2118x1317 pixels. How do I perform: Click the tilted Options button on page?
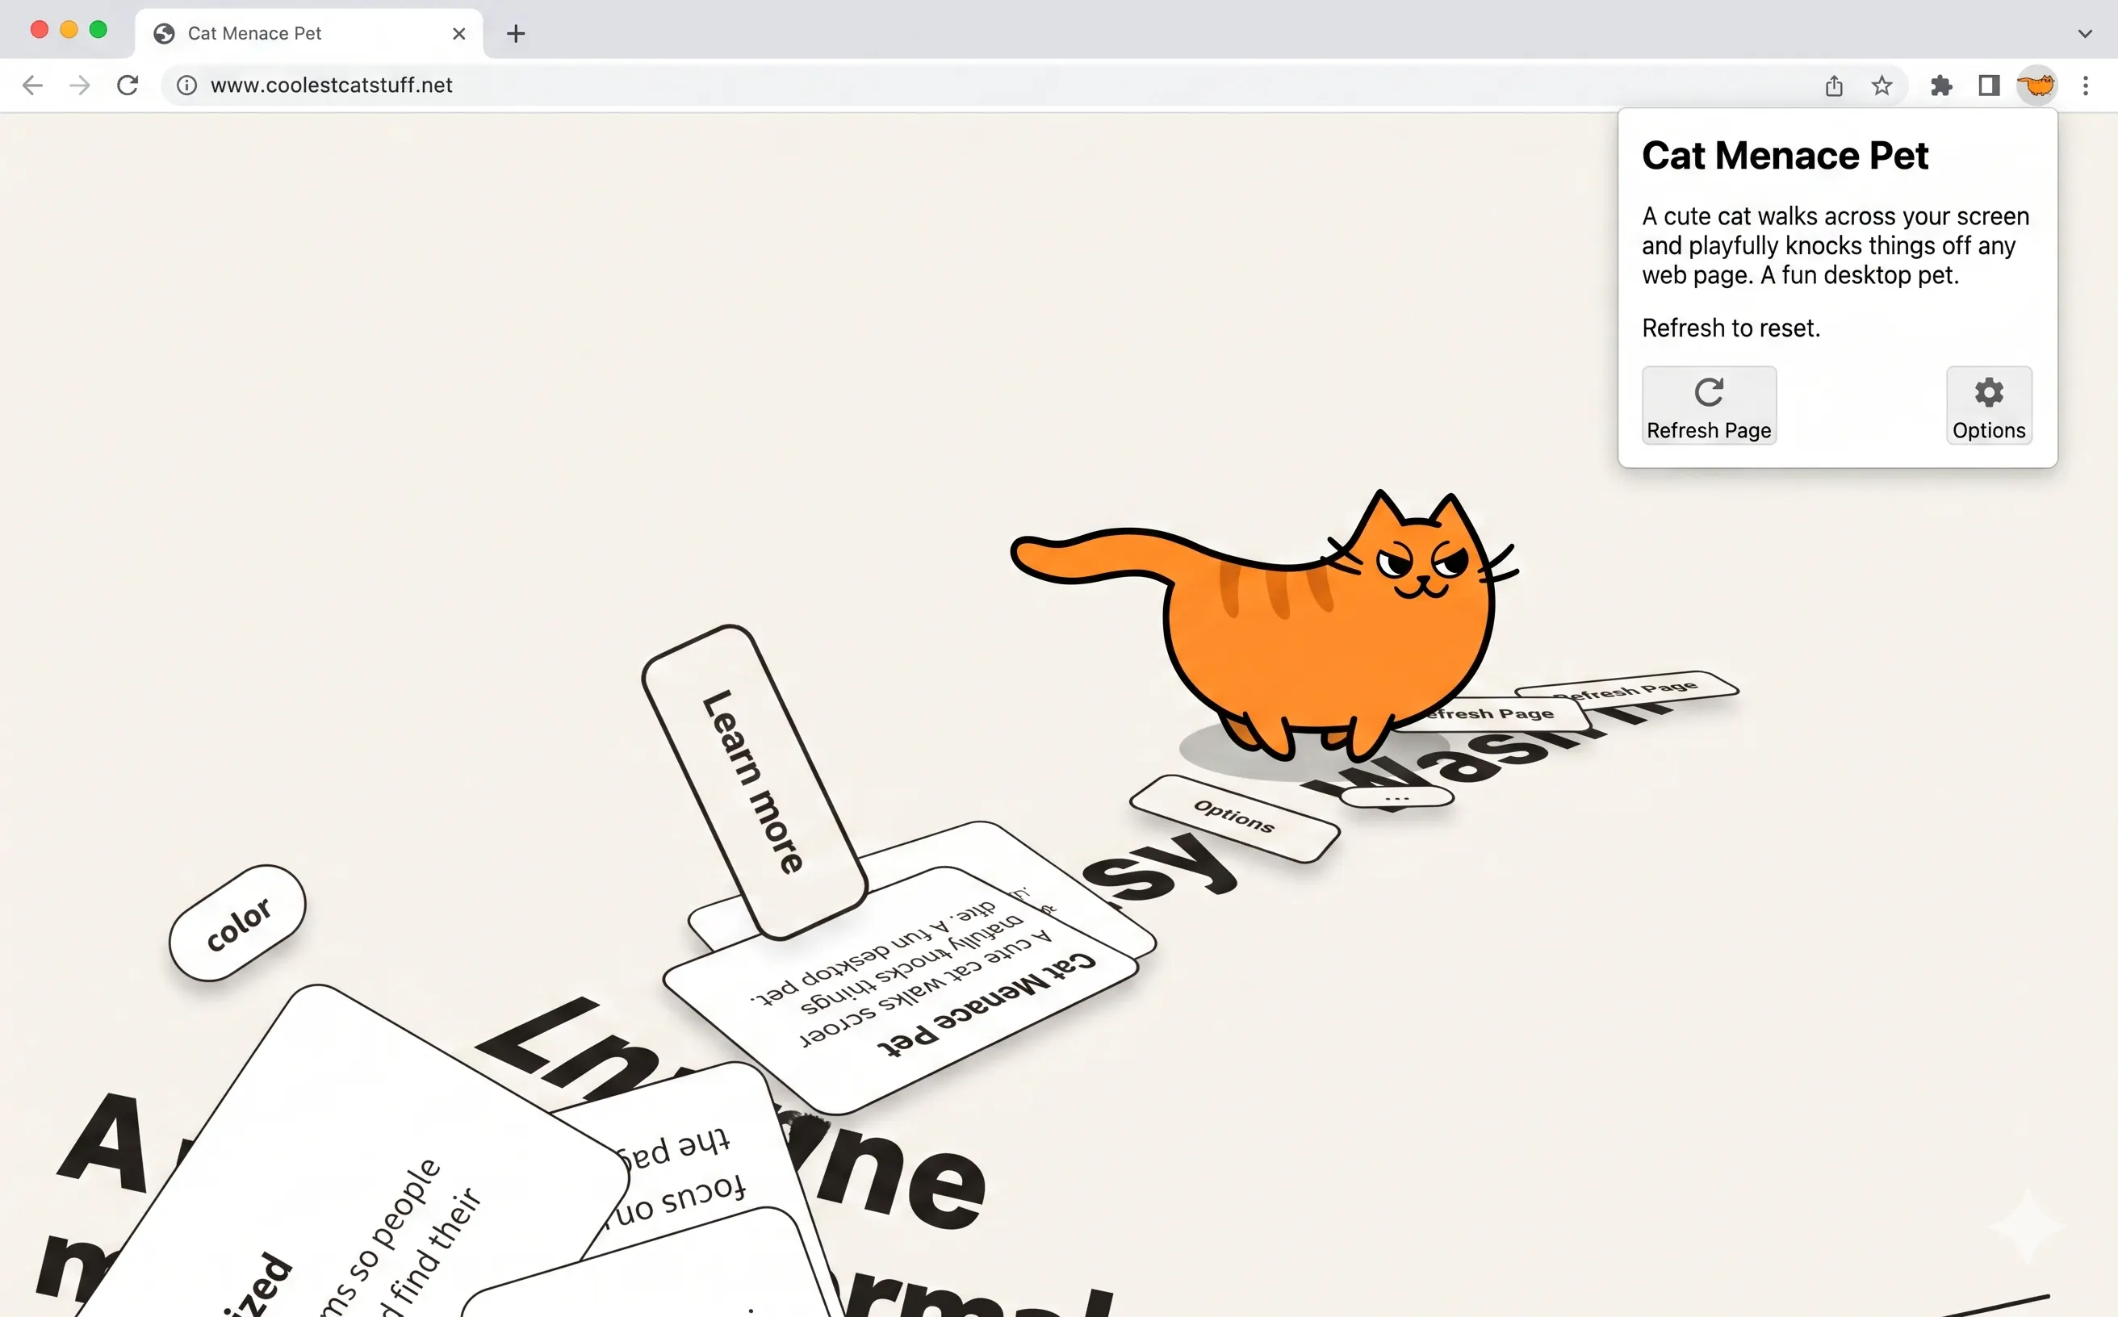click(1234, 818)
